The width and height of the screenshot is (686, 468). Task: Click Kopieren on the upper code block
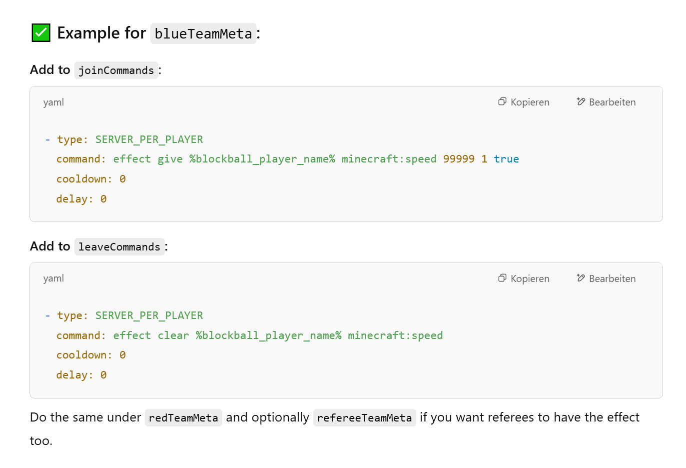524,101
